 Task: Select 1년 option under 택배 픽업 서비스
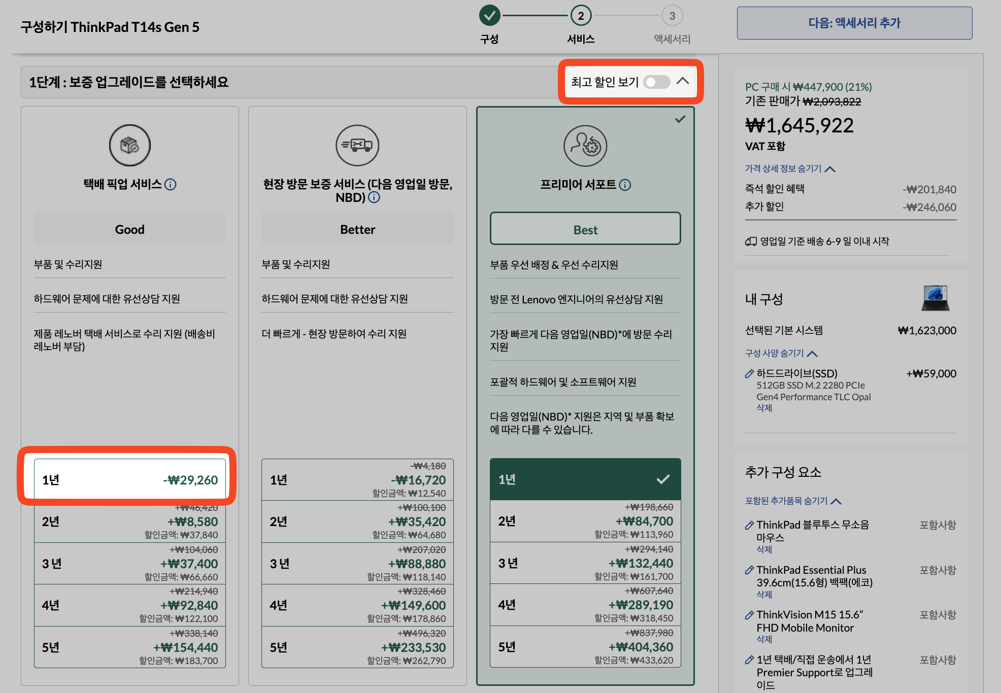click(130, 480)
